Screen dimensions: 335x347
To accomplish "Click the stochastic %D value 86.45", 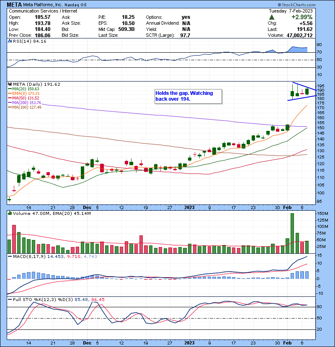I will 98,299.
